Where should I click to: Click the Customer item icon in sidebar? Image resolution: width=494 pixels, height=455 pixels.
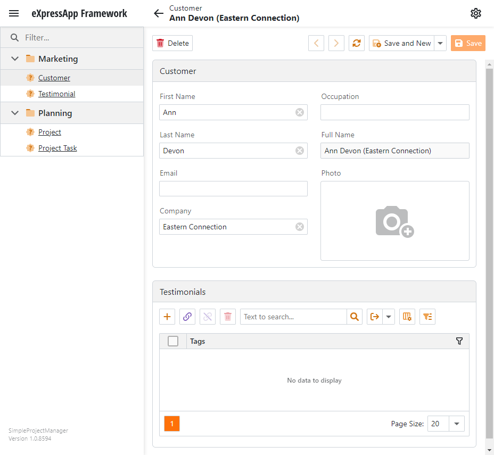click(30, 78)
